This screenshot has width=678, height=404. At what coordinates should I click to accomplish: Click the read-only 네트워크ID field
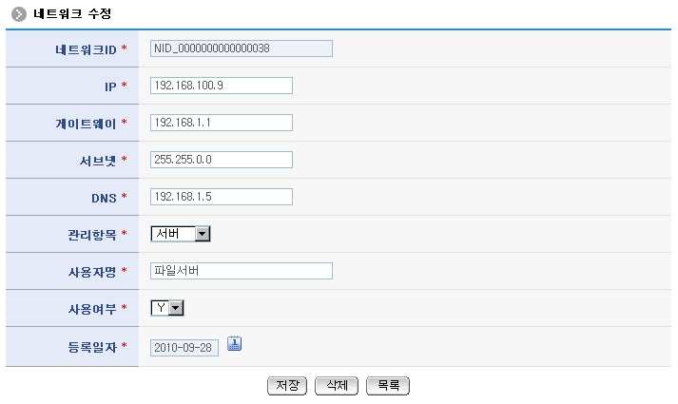(x=242, y=48)
